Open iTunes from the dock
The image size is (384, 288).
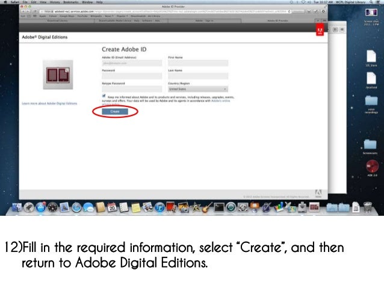pos(159,207)
